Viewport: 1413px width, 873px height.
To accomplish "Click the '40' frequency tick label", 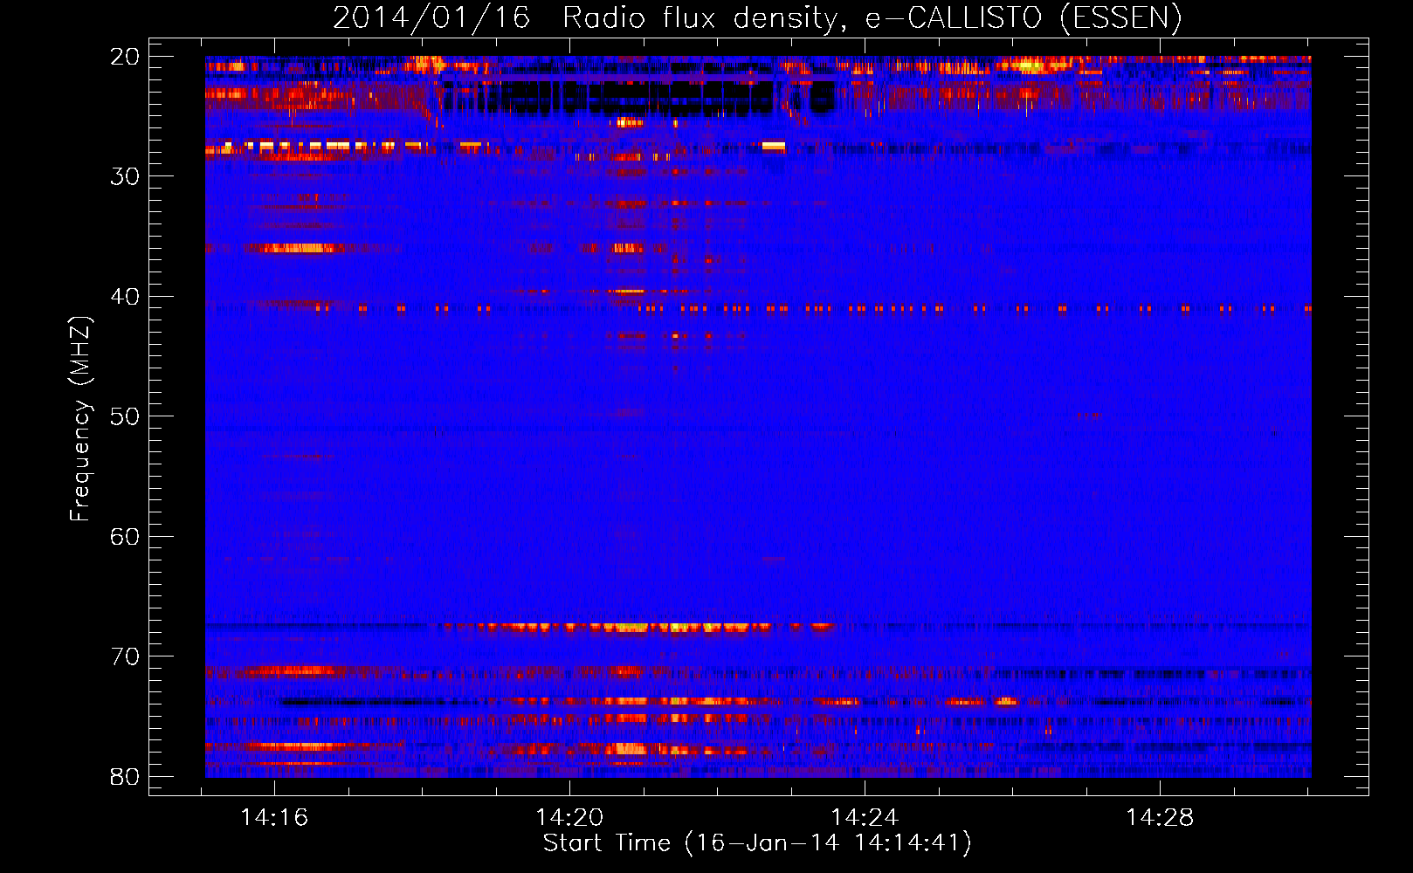I will [125, 297].
